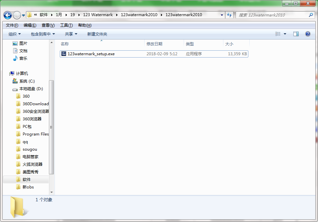Go back with the blue Back arrow
318x222 pixels.
pos(8,15)
